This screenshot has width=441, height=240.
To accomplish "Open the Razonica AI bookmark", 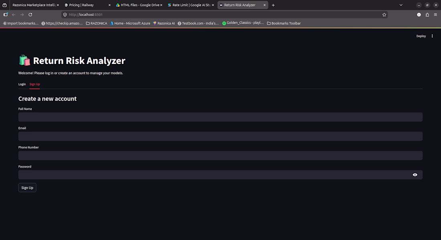I will [x=164, y=23].
